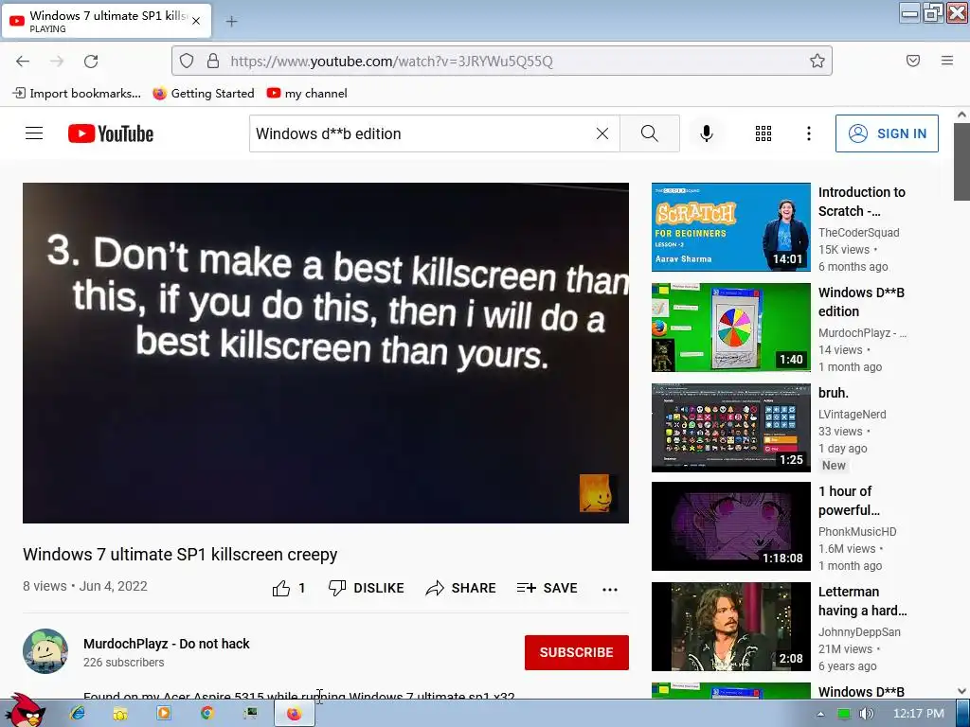
Task: Search with your voice microphone
Action: 707,133
